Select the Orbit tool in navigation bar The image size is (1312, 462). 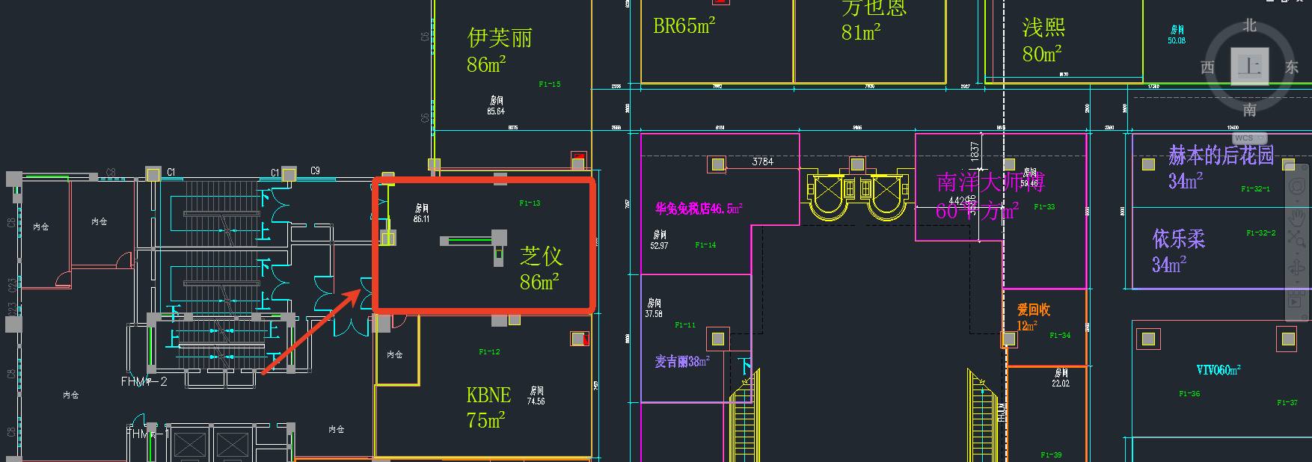click(x=1298, y=268)
